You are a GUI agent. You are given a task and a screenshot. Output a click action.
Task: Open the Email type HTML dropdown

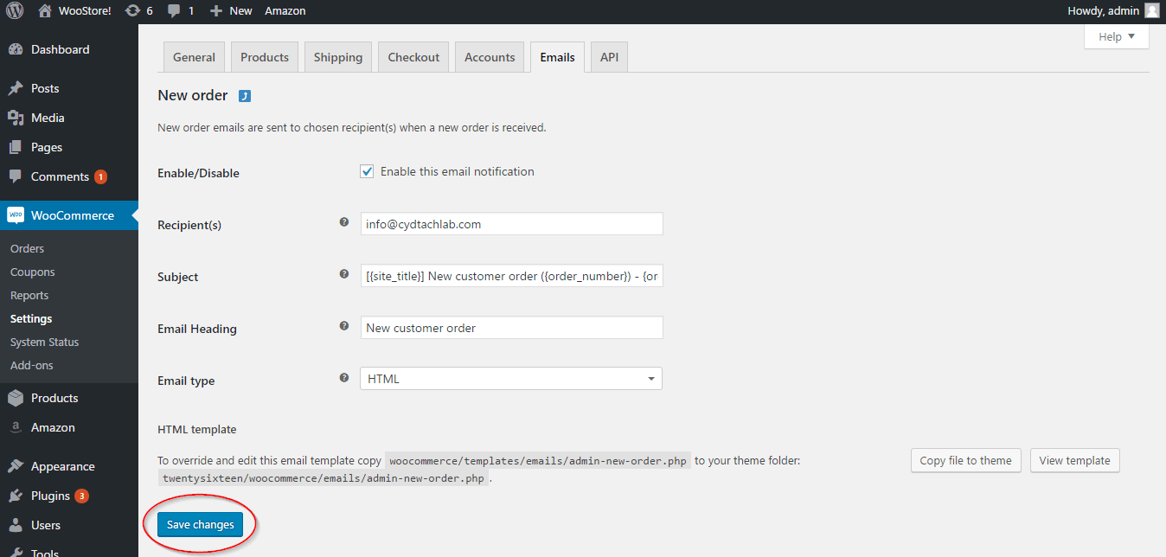(x=511, y=379)
